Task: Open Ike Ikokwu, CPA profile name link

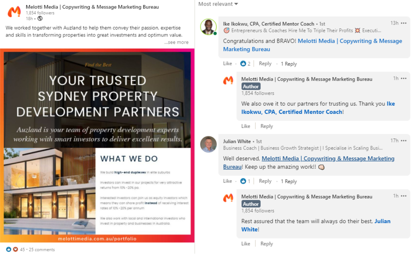Action: [x=269, y=24]
